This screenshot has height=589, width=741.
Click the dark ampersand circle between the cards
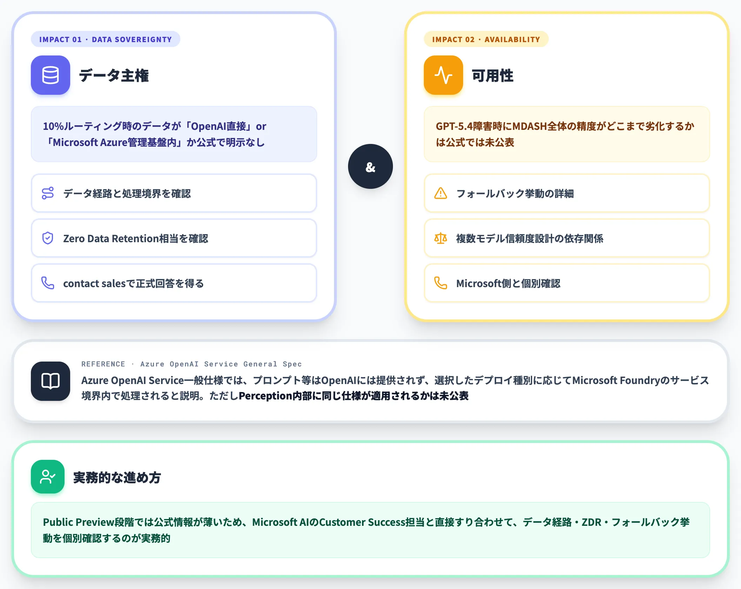coord(370,166)
